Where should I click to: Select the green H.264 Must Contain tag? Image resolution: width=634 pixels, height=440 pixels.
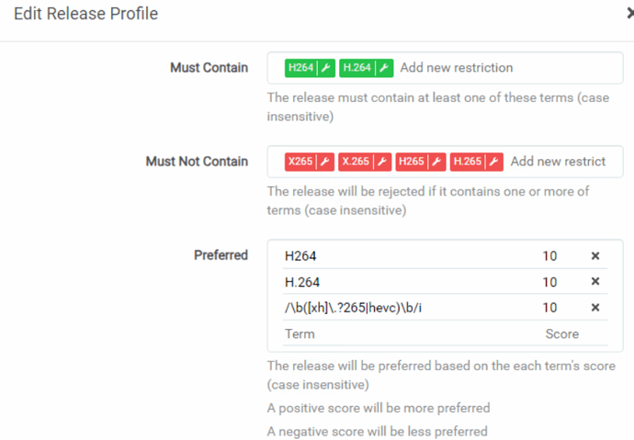coord(357,68)
